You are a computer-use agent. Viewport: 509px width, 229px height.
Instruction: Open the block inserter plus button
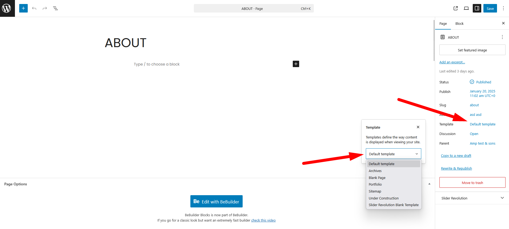23,8
